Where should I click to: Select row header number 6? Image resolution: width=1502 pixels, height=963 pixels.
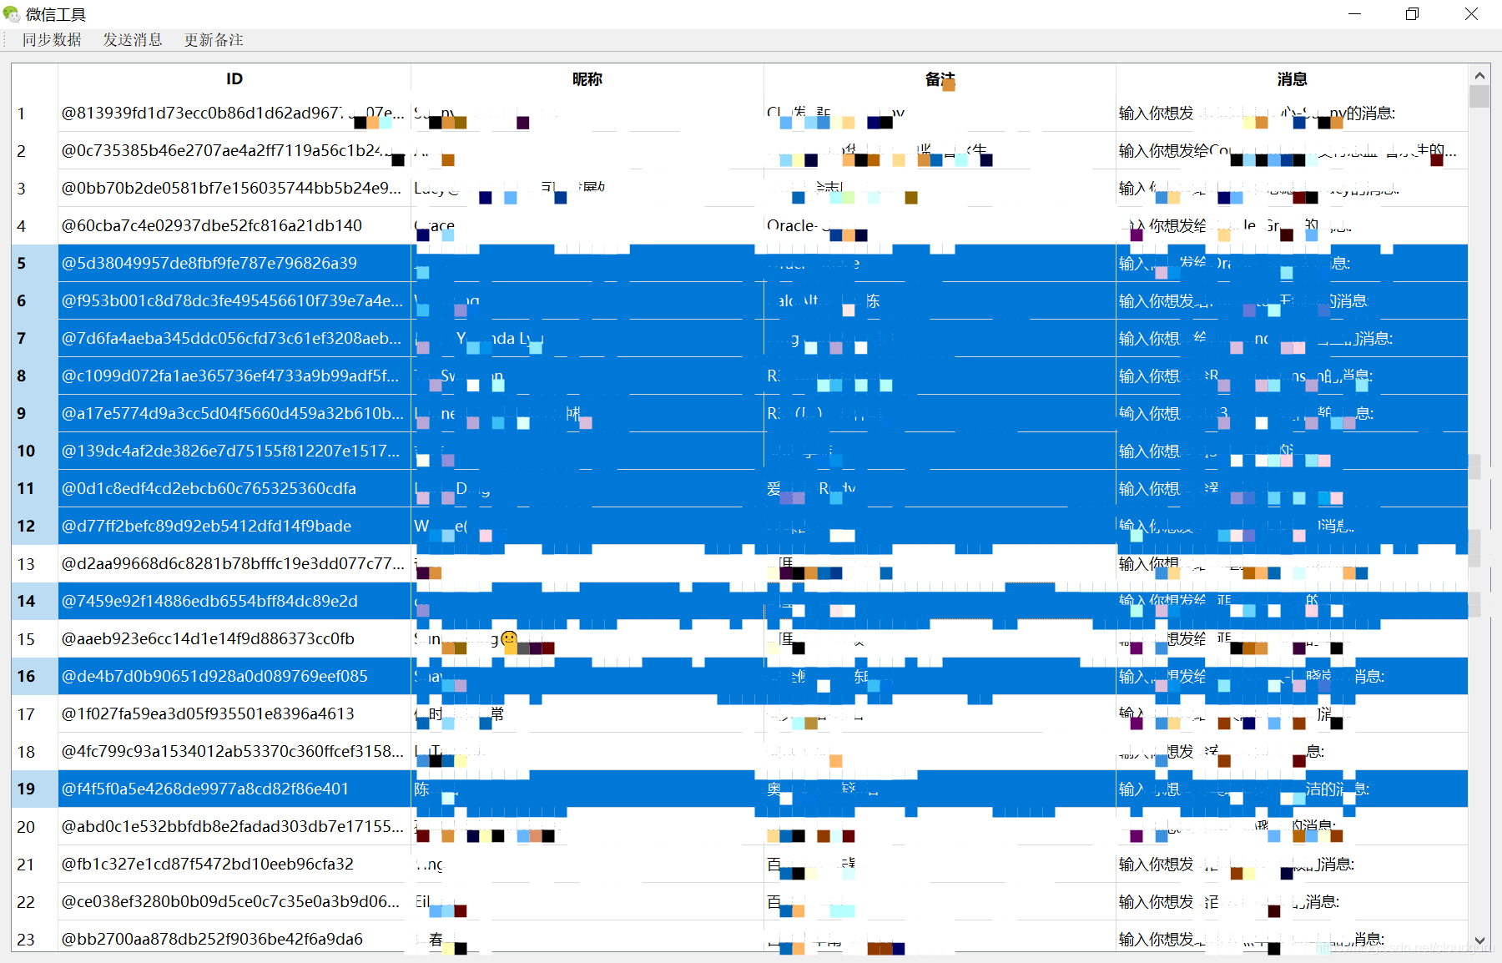35,300
